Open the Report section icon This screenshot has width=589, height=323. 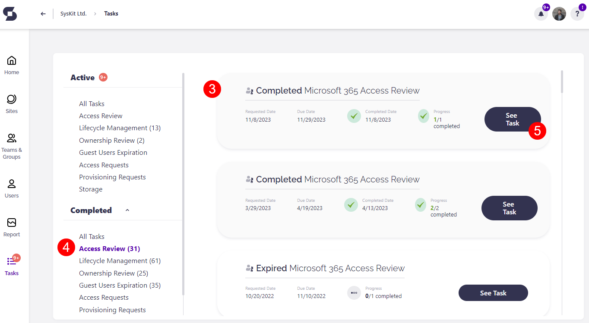point(11,226)
